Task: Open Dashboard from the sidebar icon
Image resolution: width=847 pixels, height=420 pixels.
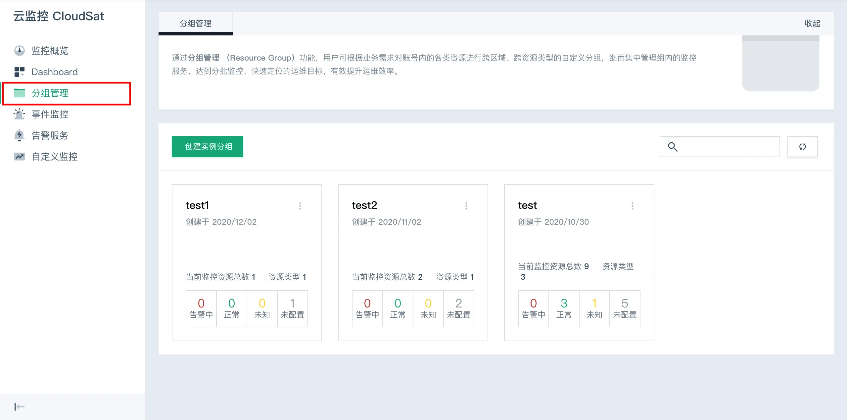Action: point(19,72)
